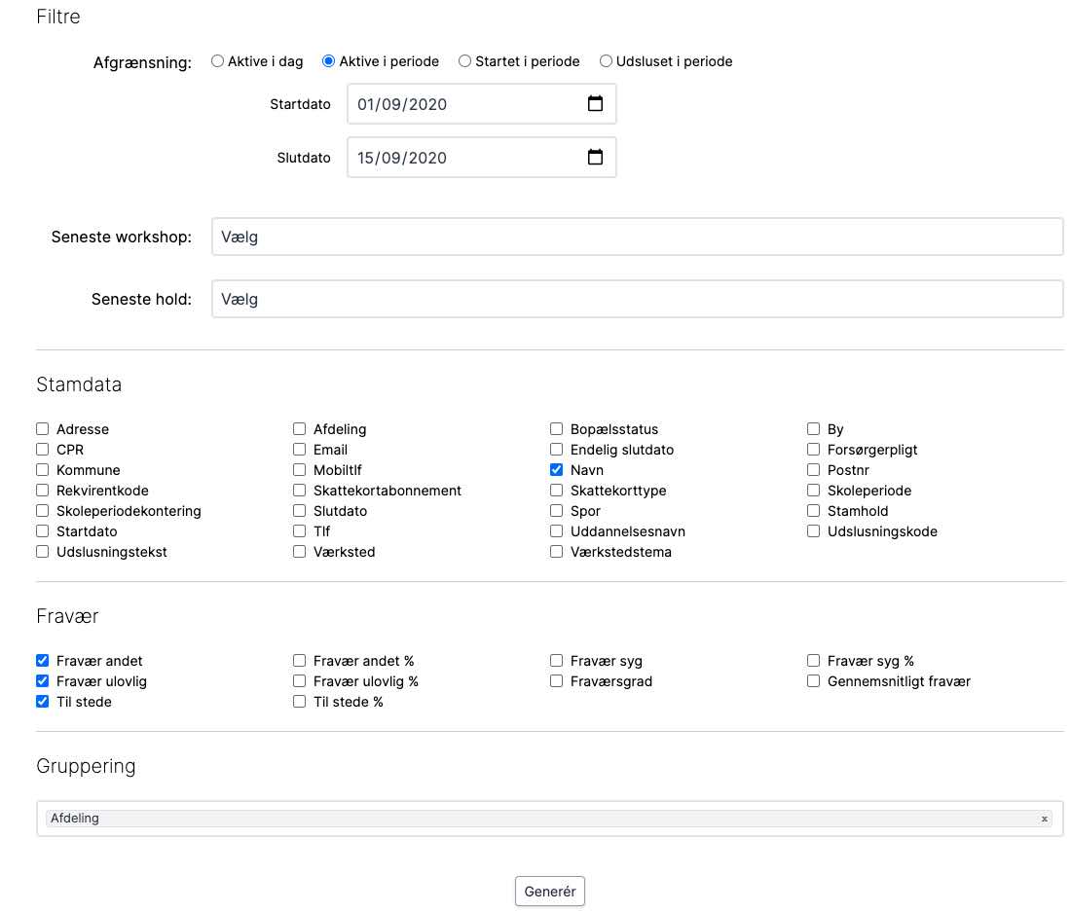Screen dimensions: 1071x912
Task: Select the Aktive i periode radio button
Action: [x=328, y=60]
